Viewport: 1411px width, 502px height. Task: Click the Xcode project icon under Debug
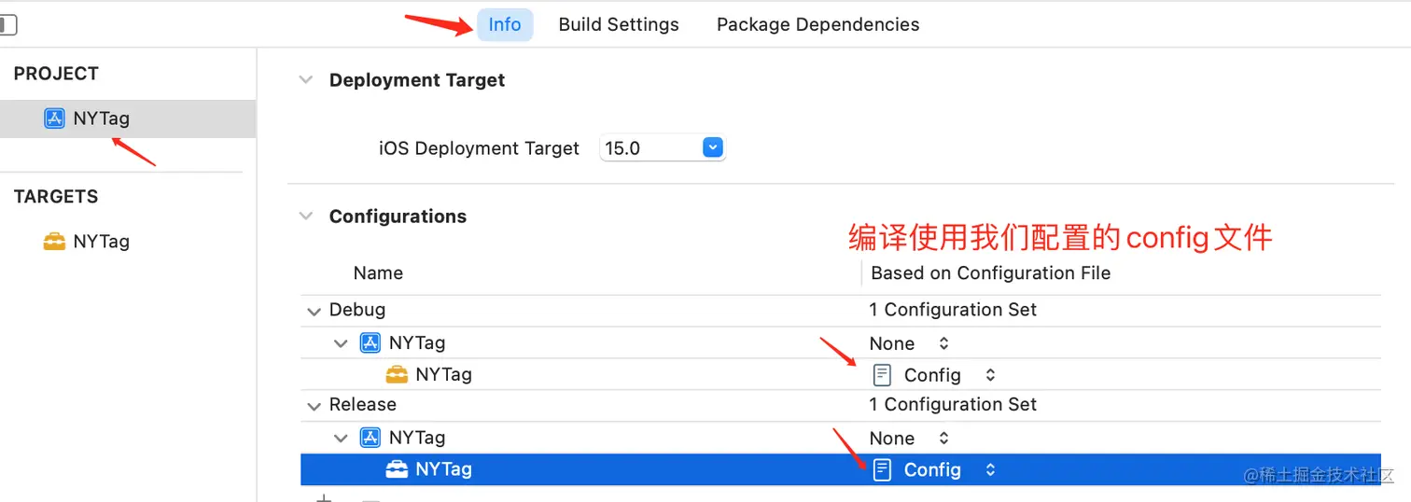tap(370, 343)
